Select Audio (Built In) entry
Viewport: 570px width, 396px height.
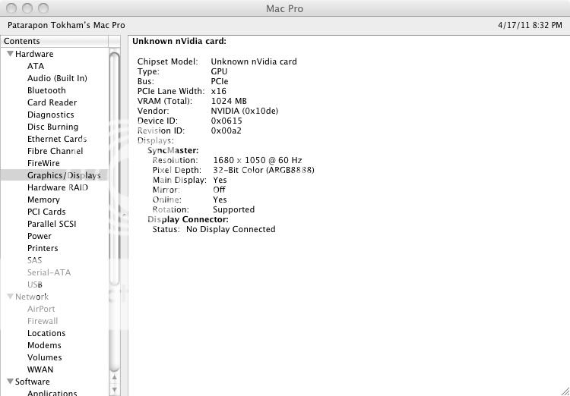tap(57, 78)
